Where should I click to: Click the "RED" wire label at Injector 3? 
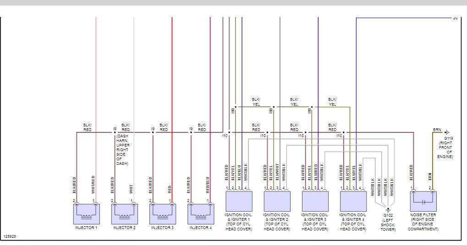pos(170,189)
